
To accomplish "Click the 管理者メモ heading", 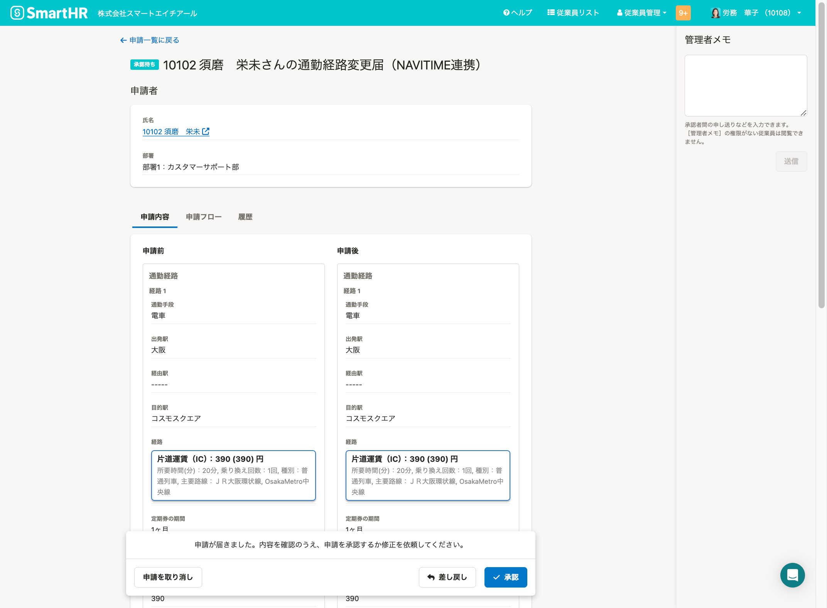I will [x=708, y=40].
